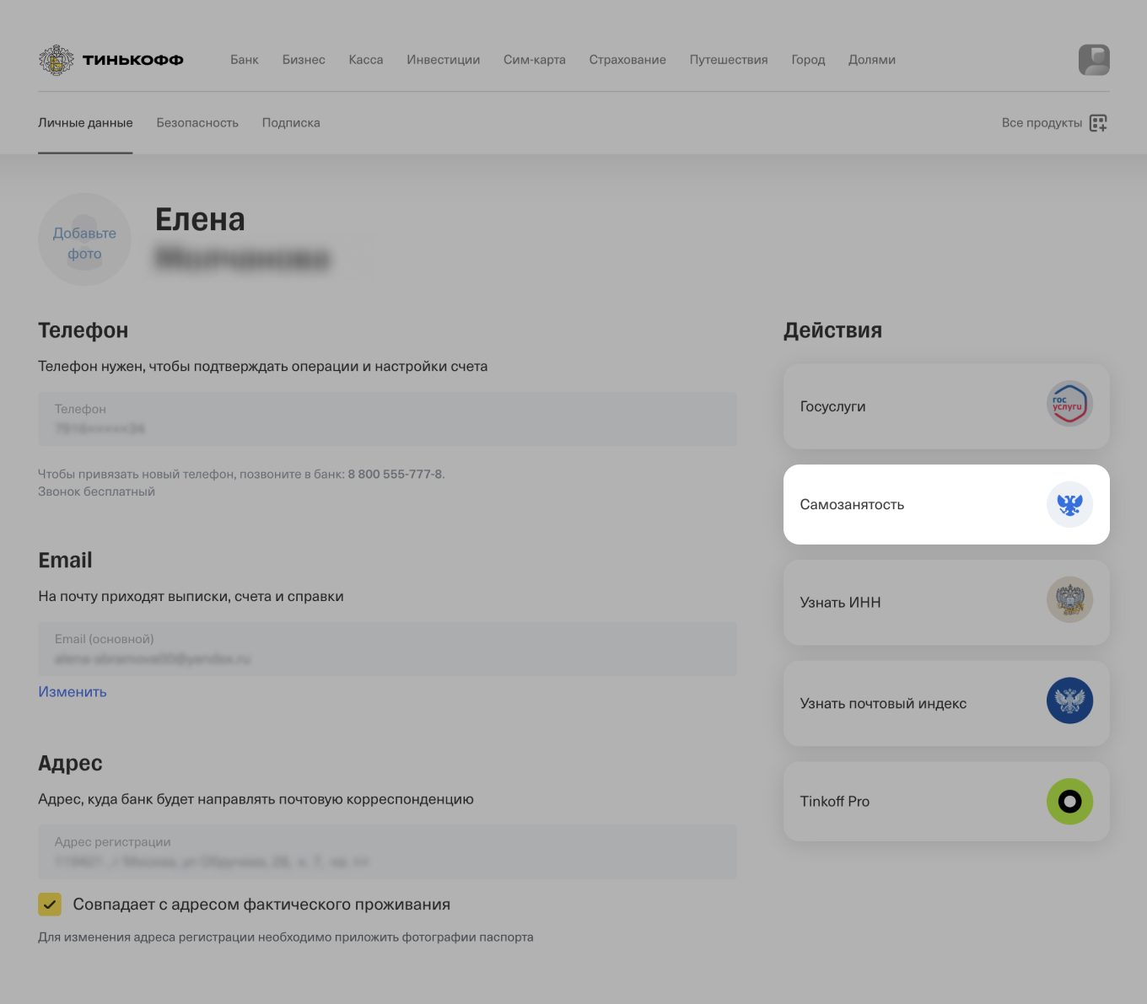1147x1004 pixels.
Task: Select the Личные данные tab
Action: 85,123
